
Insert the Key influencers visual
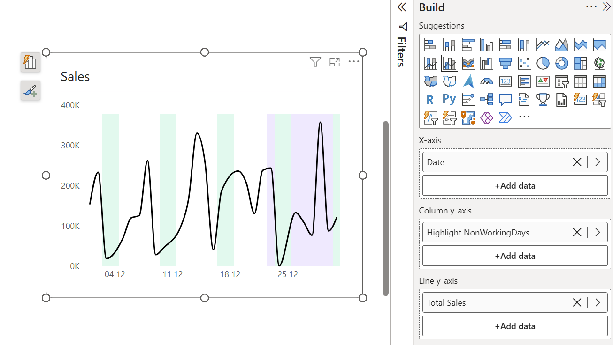[468, 99]
